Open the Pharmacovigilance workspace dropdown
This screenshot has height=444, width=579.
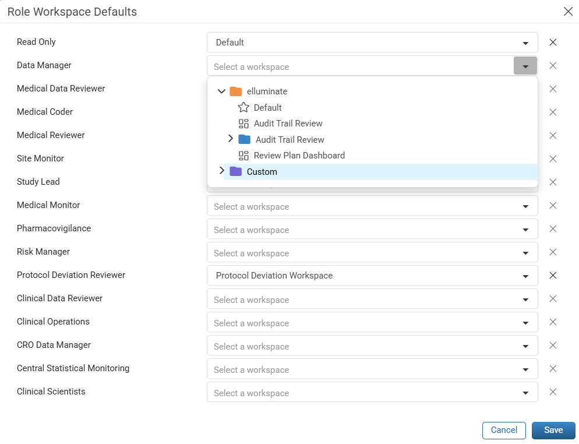click(x=525, y=230)
